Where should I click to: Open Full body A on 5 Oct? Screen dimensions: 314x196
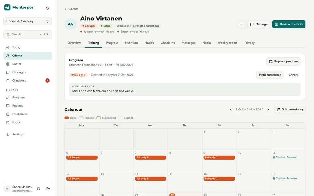82,158
